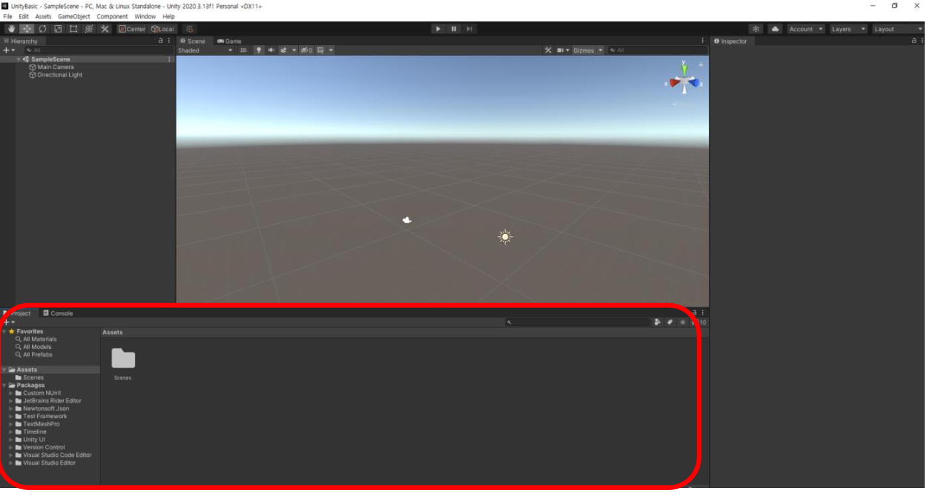Search by label tag icon in Project

click(x=670, y=322)
